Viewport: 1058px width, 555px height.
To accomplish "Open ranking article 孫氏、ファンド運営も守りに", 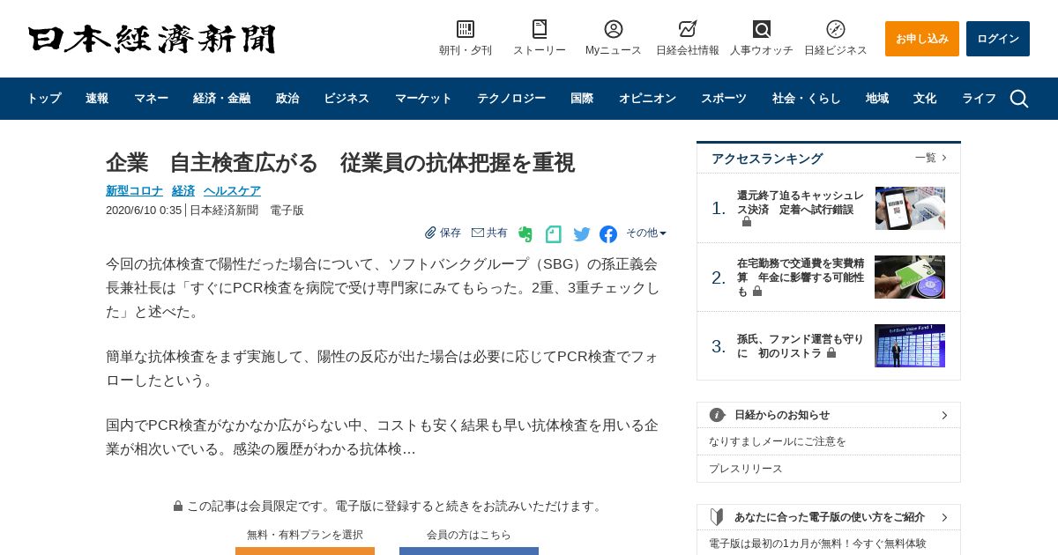I will pyautogui.click(x=801, y=345).
